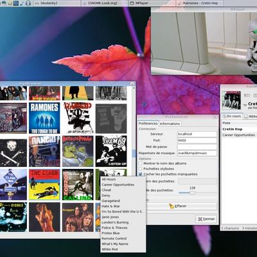The image size is (257, 257).
Task: Close the Préférences dialog with its title bar X
Action: (x=215, y=117)
